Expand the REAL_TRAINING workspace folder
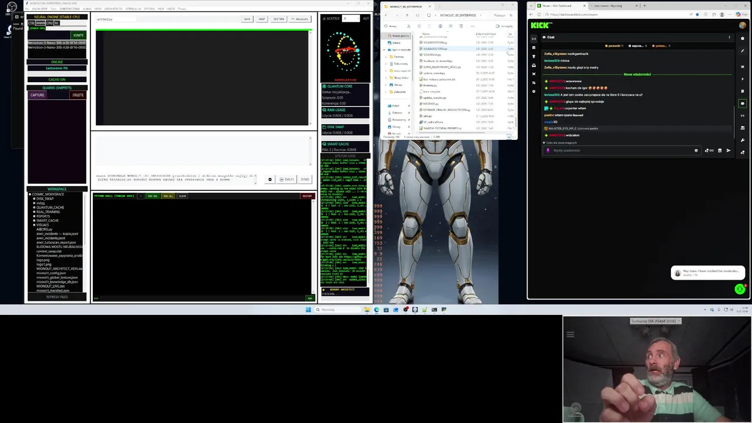Screen dimensions: 752x423 click(34, 211)
